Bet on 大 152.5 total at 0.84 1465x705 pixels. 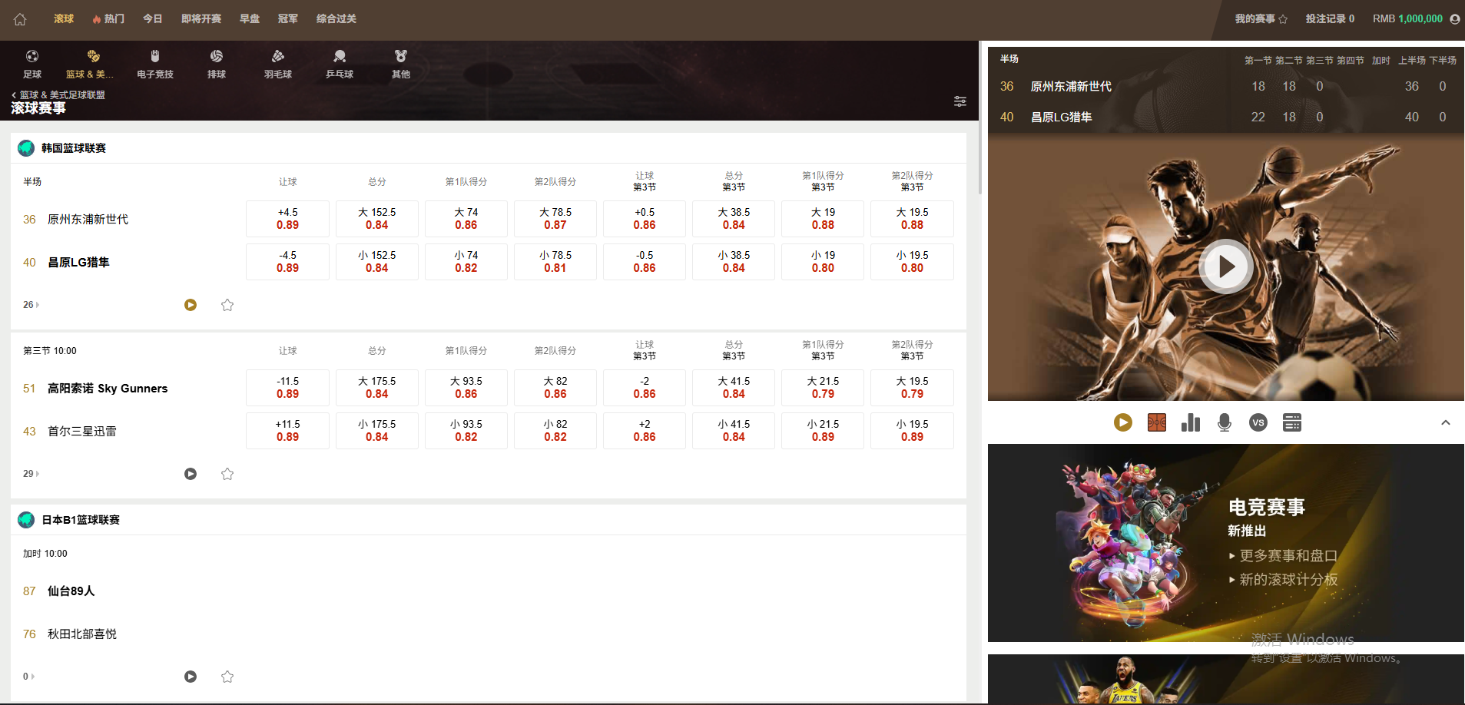(376, 219)
